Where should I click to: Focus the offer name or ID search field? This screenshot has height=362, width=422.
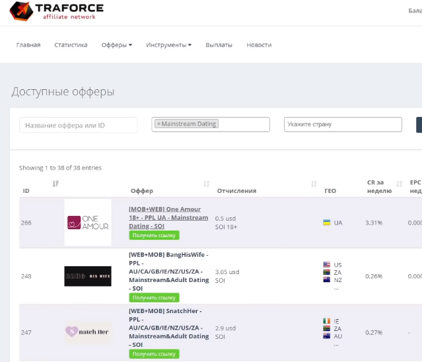79,125
